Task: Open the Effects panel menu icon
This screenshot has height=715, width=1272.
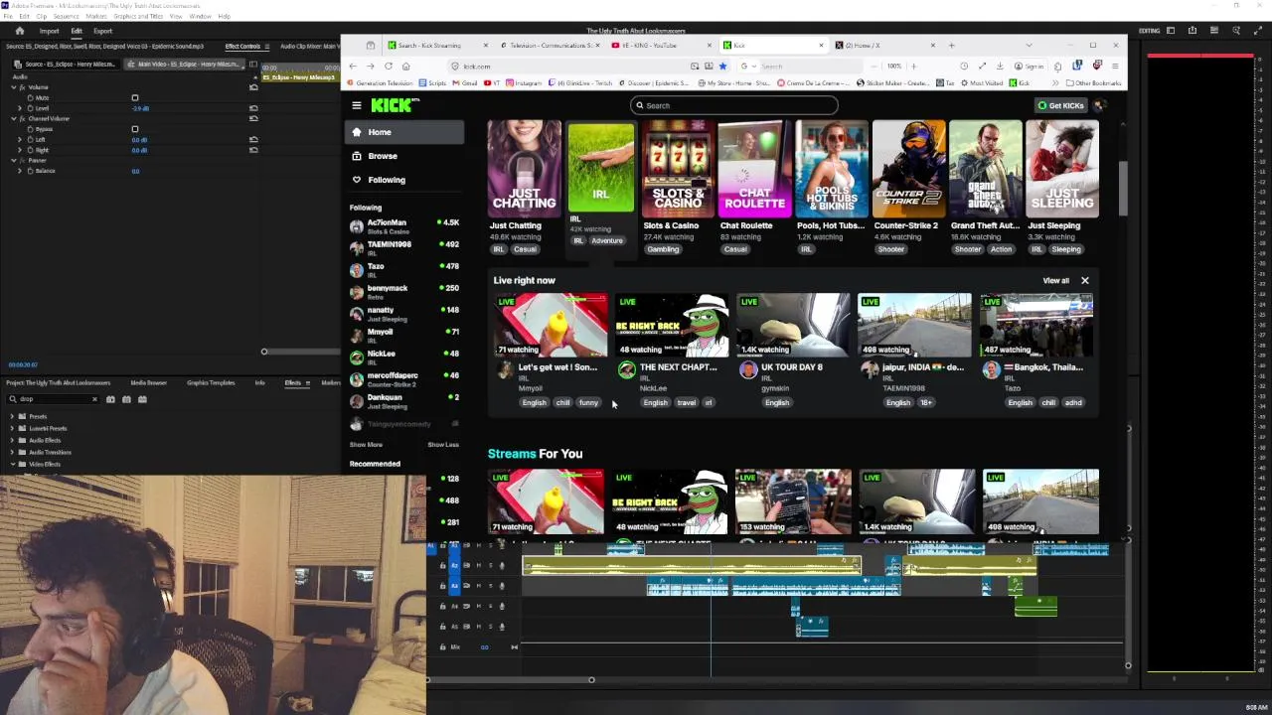Action: (x=308, y=382)
